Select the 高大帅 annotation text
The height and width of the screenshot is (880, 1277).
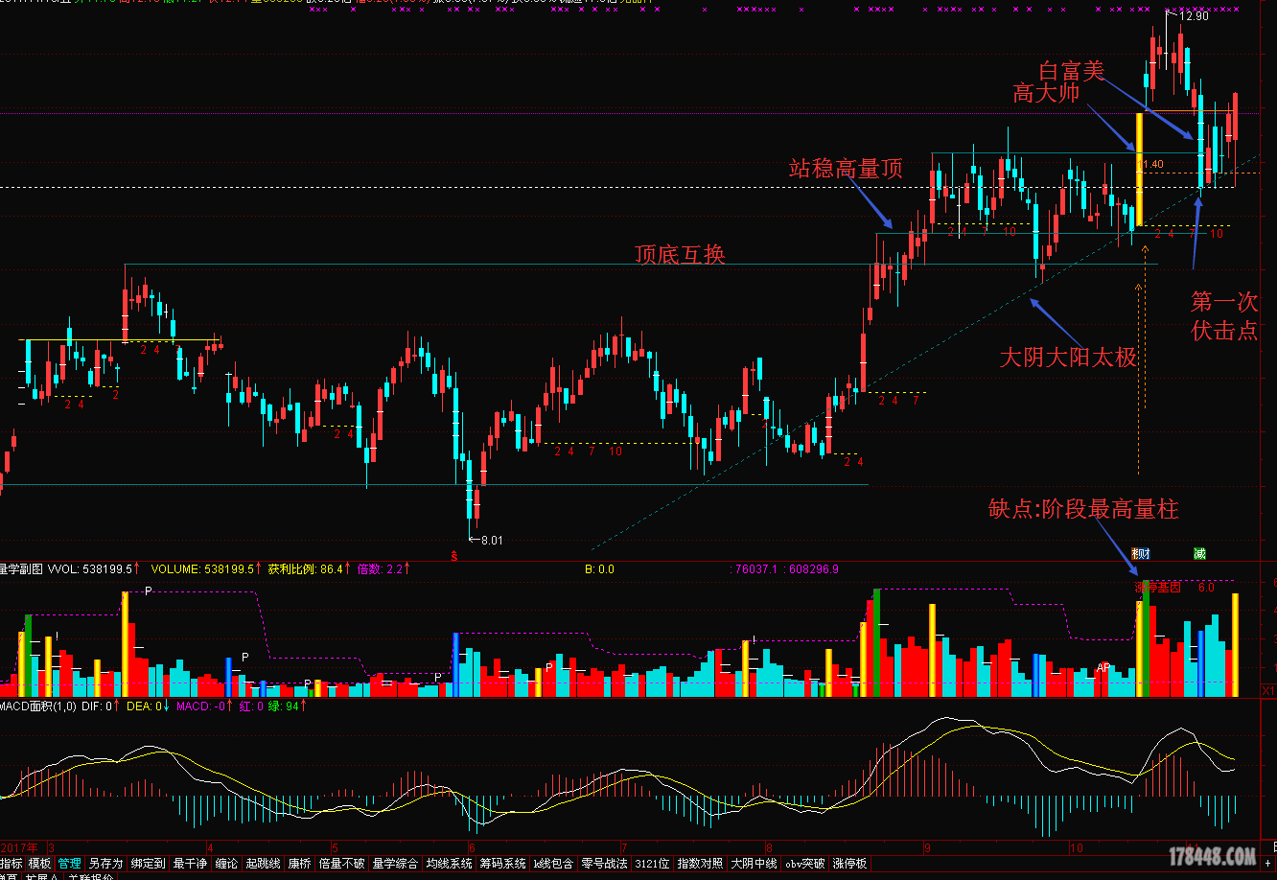[x=1047, y=93]
